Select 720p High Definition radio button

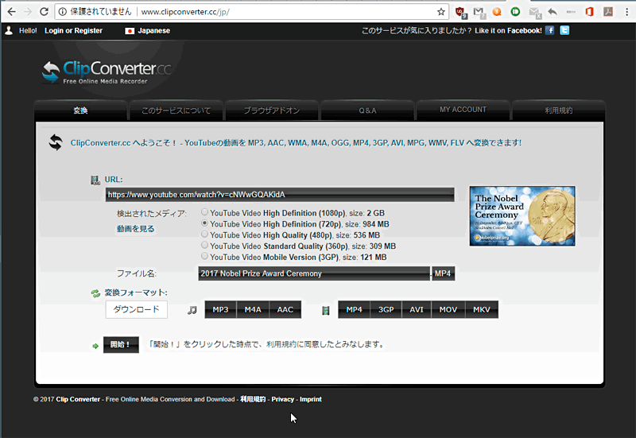coord(205,223)
